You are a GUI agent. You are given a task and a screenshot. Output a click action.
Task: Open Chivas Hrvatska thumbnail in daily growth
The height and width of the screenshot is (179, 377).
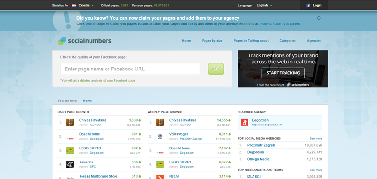(70, 122)
